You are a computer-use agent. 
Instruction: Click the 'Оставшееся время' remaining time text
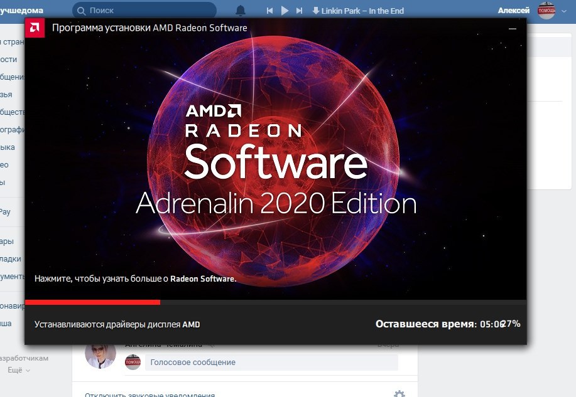(x=439, y=324)
